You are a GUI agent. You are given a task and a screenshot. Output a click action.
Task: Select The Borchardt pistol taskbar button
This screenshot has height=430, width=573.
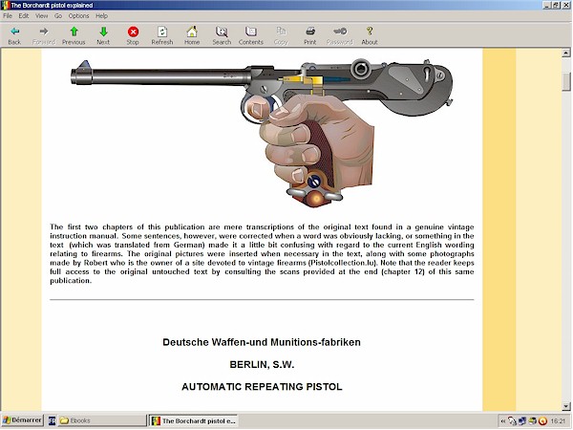coord(194,420)
